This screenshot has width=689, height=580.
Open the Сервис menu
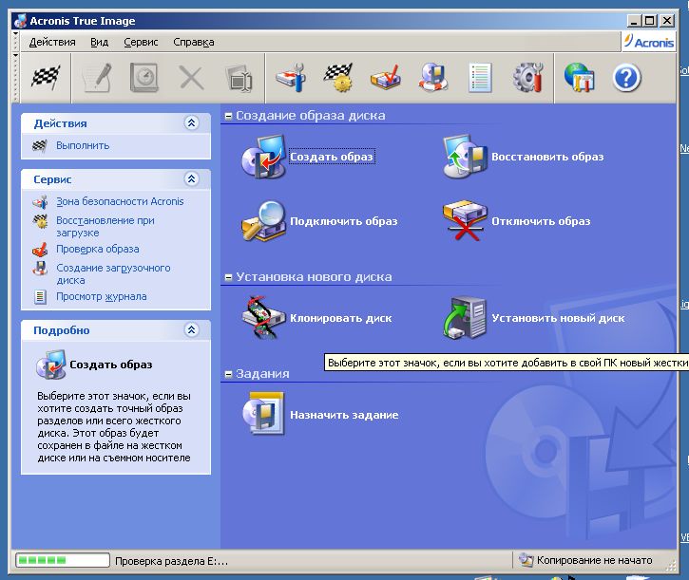coord(141,42)
